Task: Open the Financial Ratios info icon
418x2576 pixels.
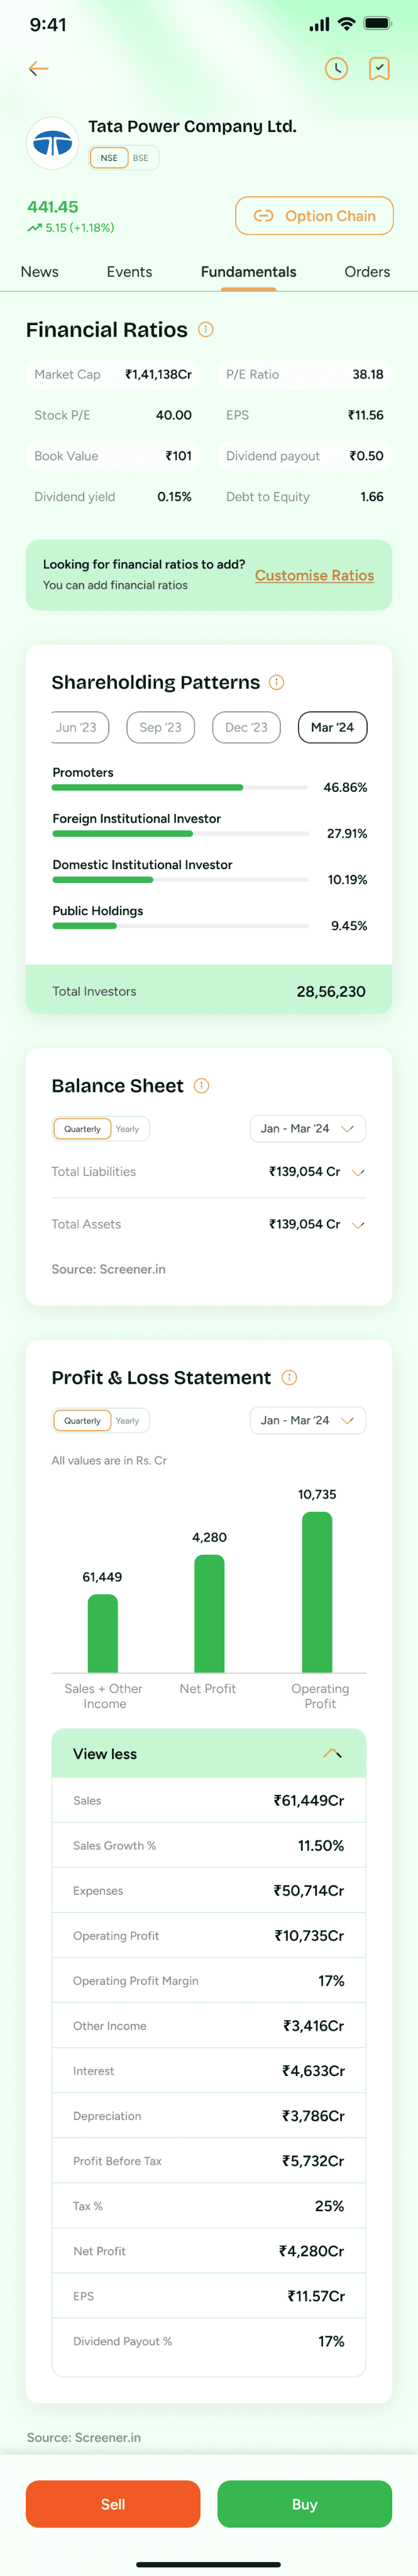Action: 206,329
